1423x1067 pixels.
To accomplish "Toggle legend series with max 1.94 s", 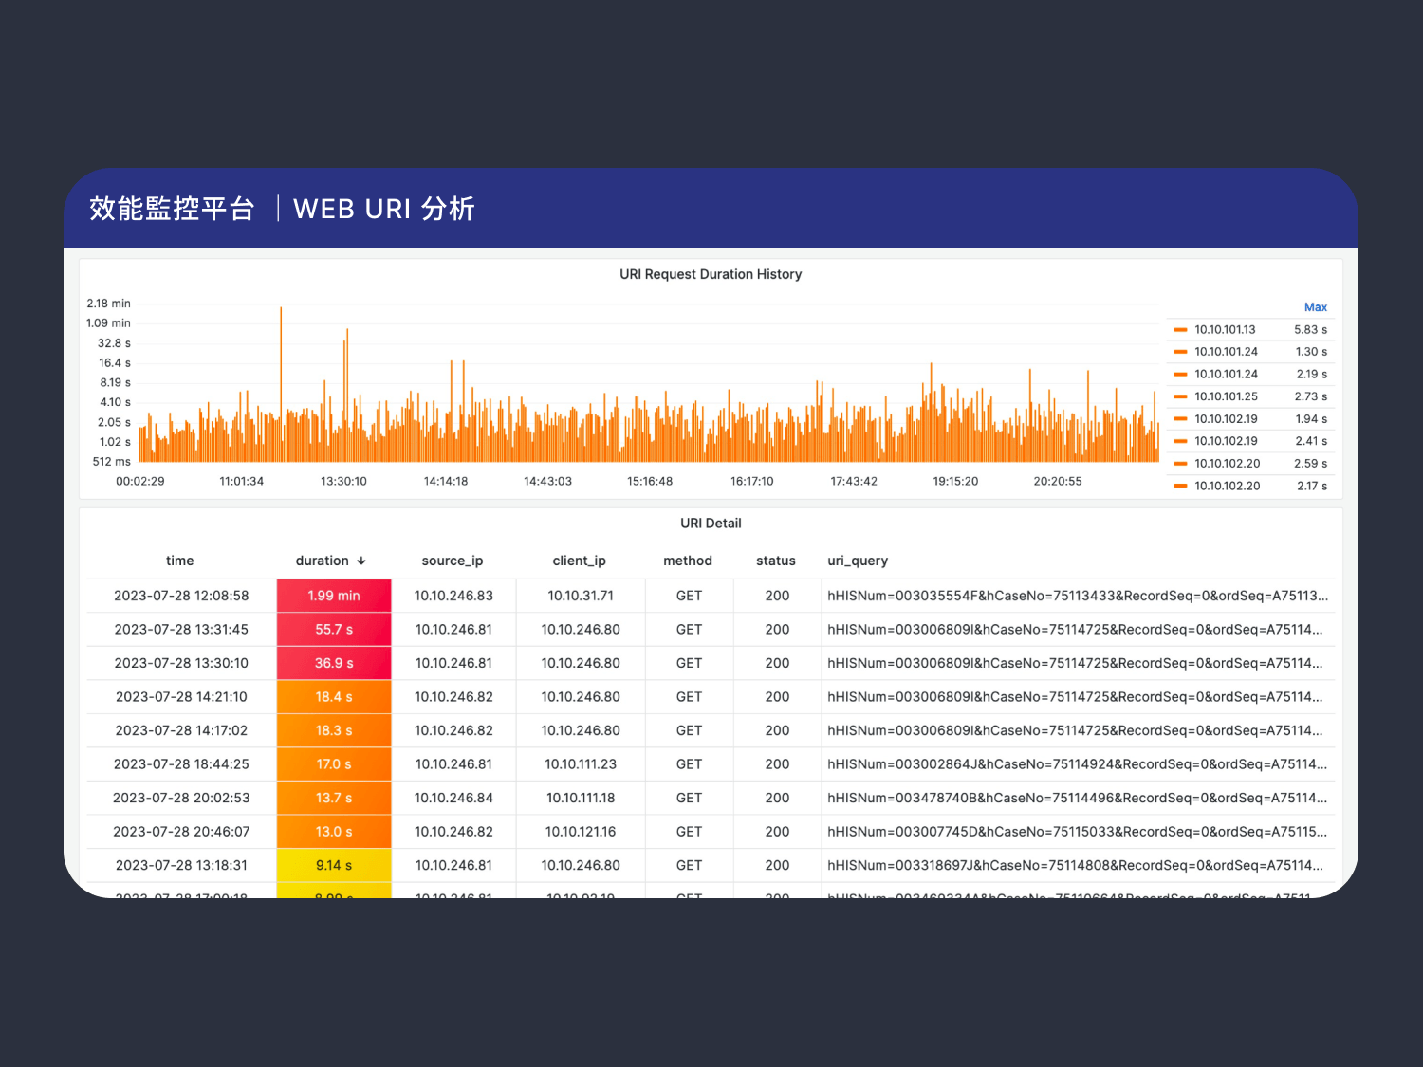I will 1226,419.
